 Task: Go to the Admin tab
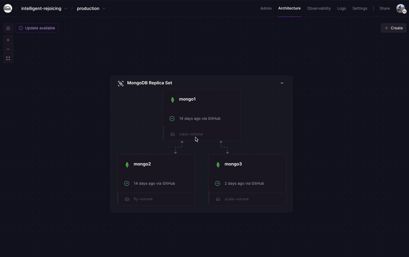click(266, 8)
